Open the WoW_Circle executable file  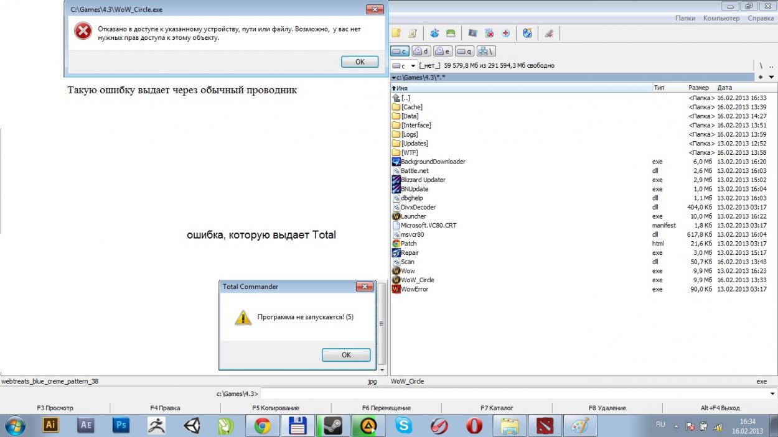tap(417, 280)
